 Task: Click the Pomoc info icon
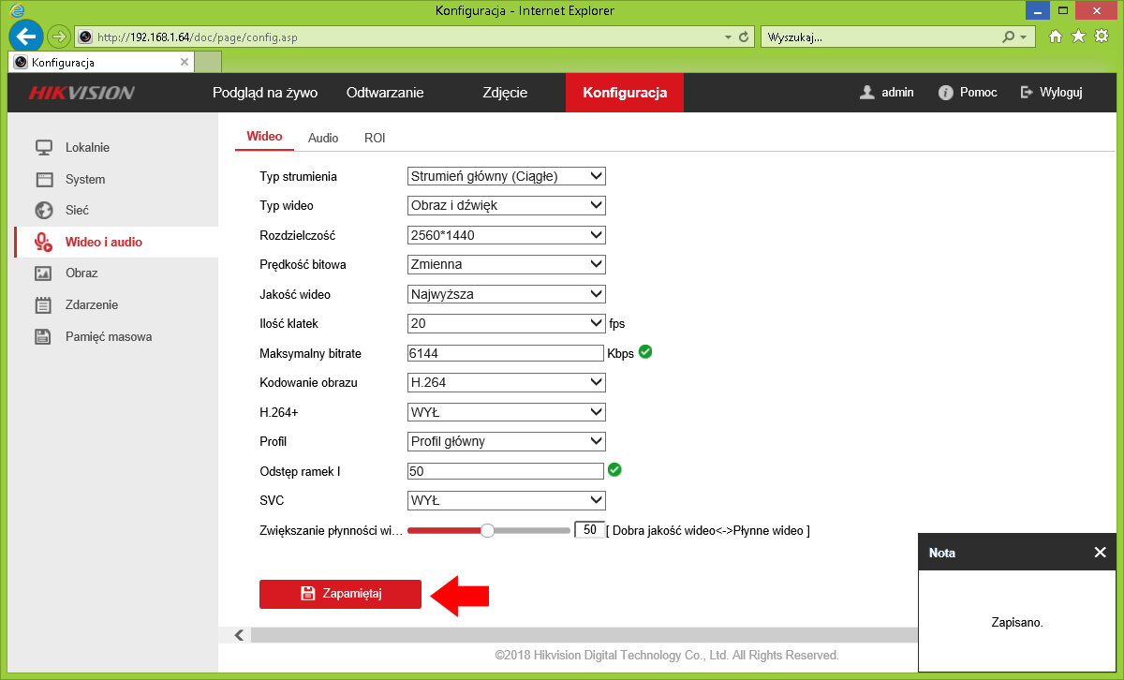tap(945, 93)
